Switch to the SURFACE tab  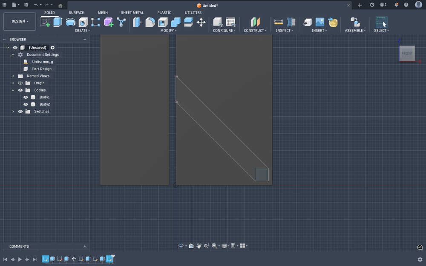coord(76,12)
